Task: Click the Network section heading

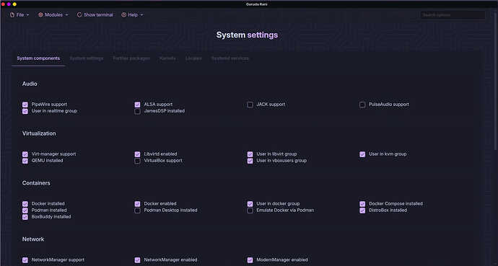Action: point(33,239)
